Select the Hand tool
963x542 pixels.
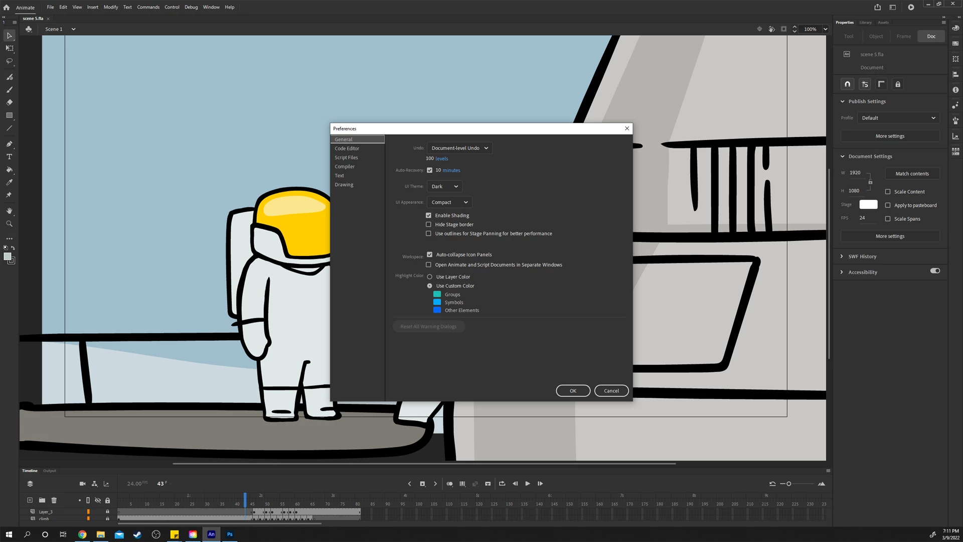pos(9,211)
